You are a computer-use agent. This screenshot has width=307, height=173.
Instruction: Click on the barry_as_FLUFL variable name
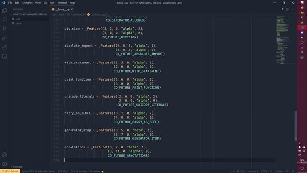(78, 113)
